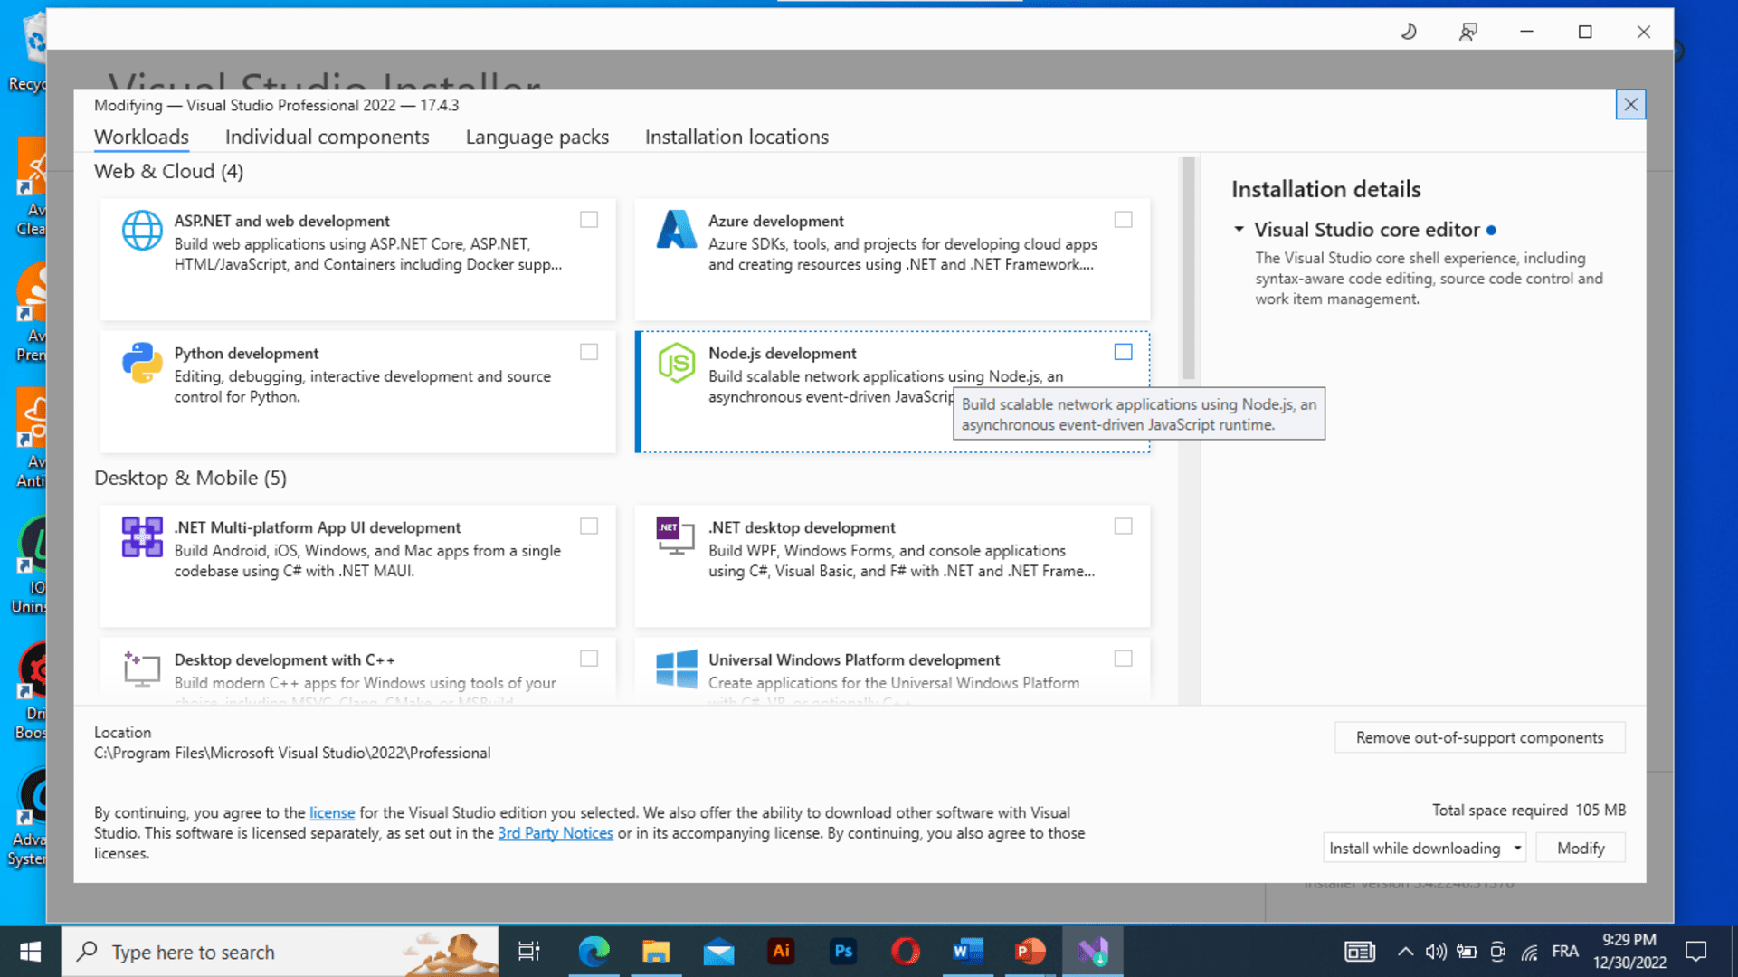Image resolution: width=1738 pixels, height=977 pixels.
Task: Check Azure development workload
Action: click(1123, 220)
